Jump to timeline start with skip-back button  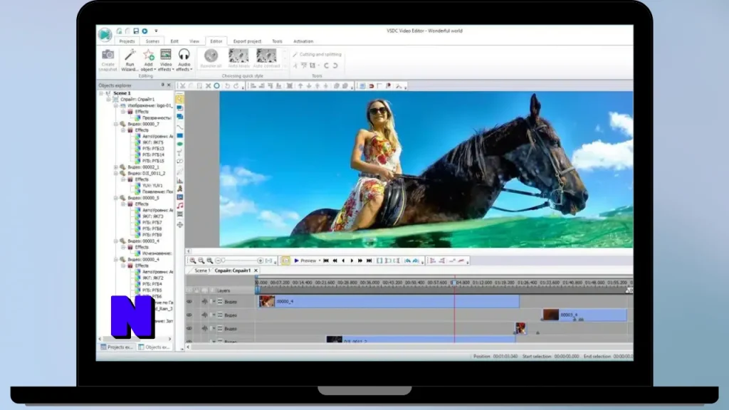[x=326, y=261]
